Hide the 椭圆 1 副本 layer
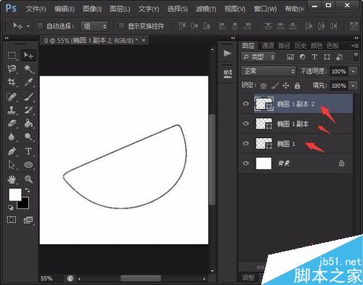Viewport: 363px width, 285px height. click(246, 124)
